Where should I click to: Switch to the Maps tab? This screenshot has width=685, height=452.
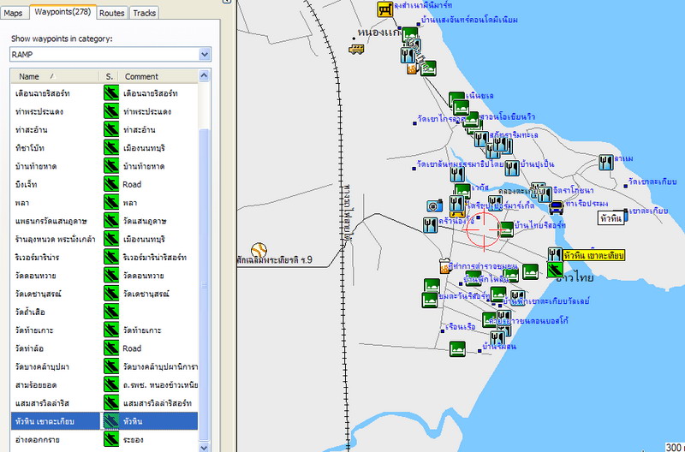pos(14,13)
